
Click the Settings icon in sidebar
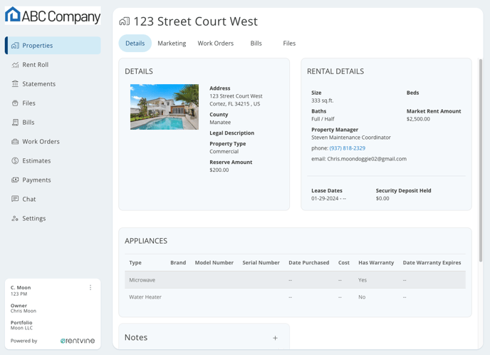tap(15, 219)
